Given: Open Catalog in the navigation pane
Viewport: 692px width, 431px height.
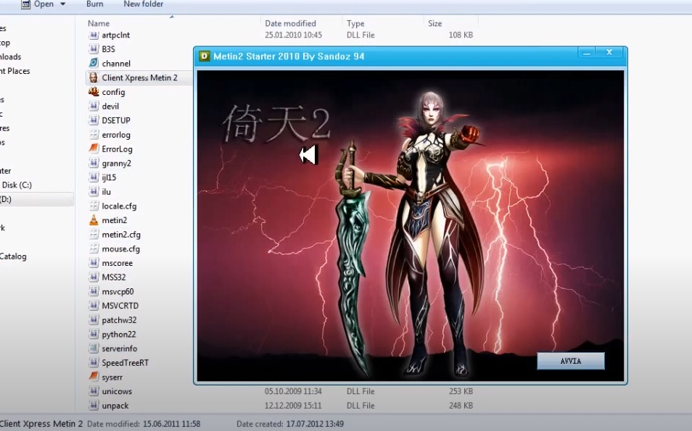Looking at the screenshot, I should [x=13, y=256].
